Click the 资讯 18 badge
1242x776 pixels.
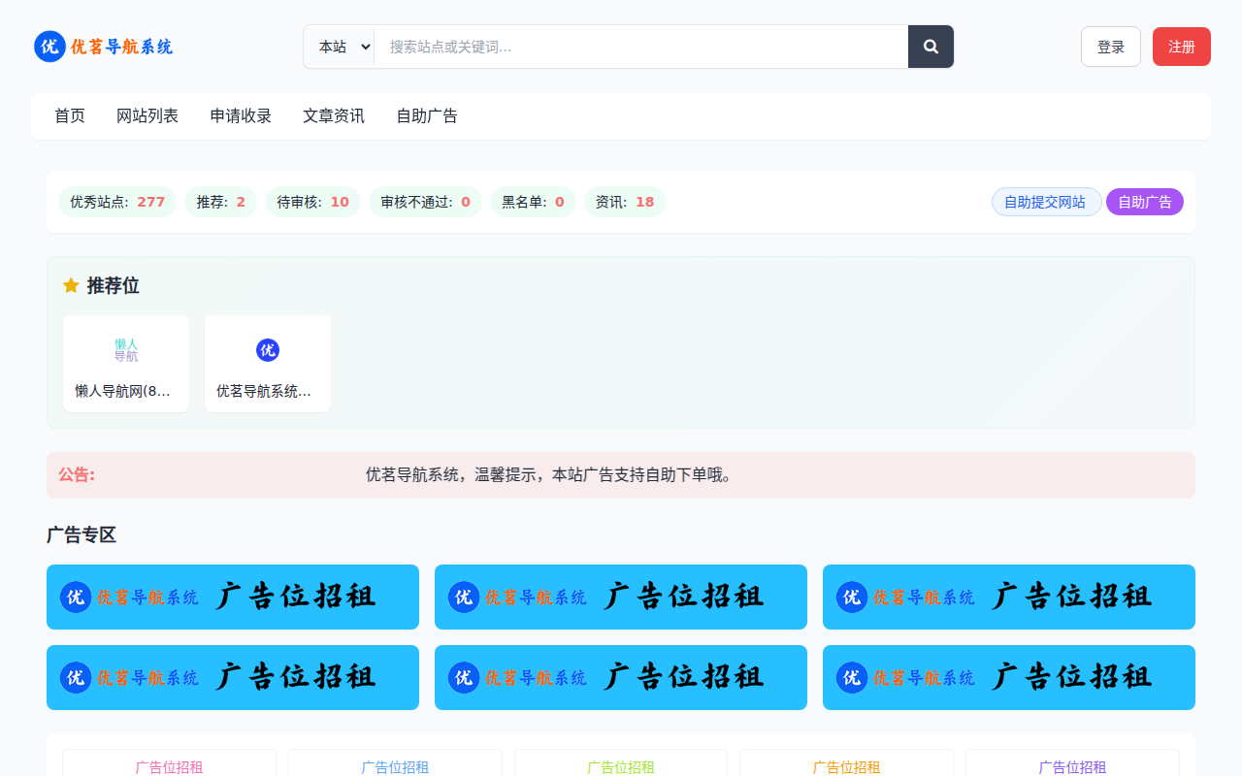[x=624, y=202]
